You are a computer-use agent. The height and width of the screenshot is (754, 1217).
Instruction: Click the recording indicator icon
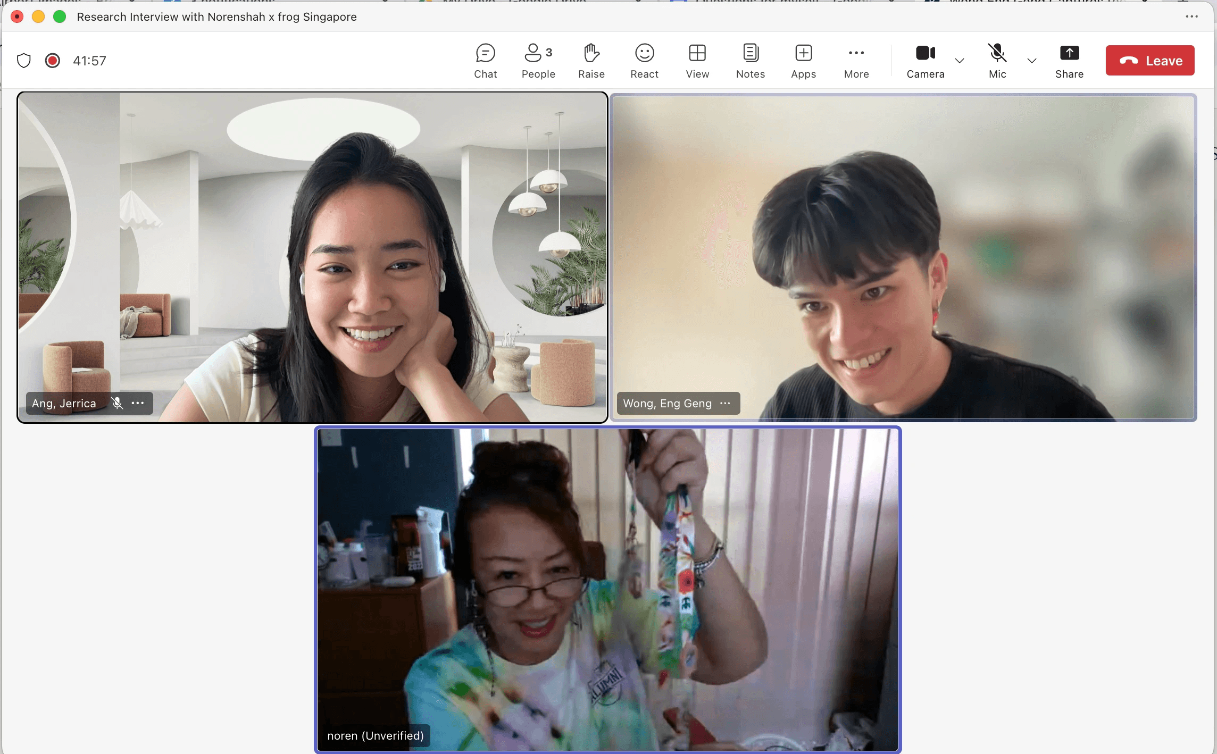52,61
